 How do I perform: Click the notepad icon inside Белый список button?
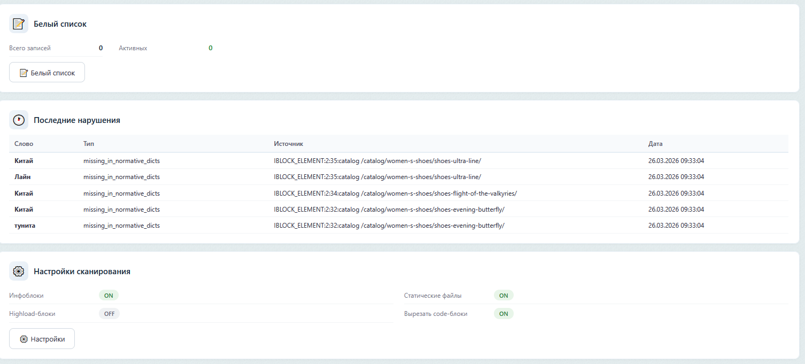(24, 73)
